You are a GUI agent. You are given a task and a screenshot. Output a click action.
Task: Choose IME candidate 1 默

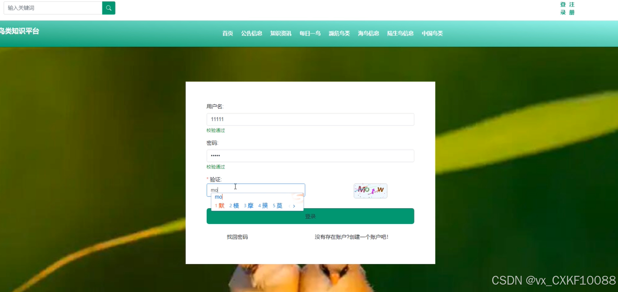219,206
